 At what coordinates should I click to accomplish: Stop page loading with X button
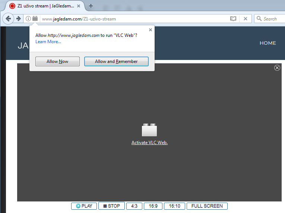tap(246, 19)
